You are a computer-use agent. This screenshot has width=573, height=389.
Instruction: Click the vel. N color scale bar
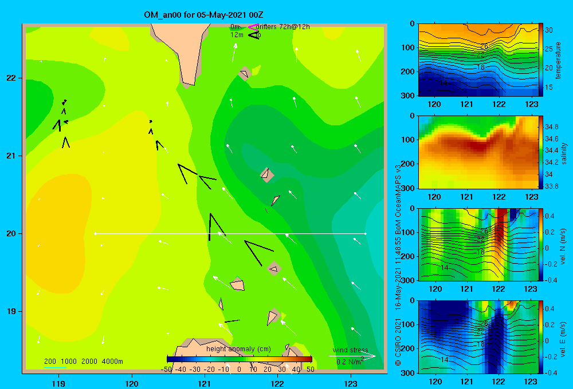click(x=541, y=244)
